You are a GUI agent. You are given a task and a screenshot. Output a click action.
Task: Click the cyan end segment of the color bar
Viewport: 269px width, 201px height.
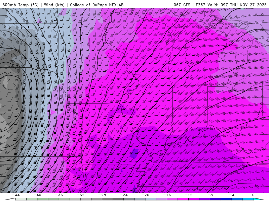[x=259, y=199]
